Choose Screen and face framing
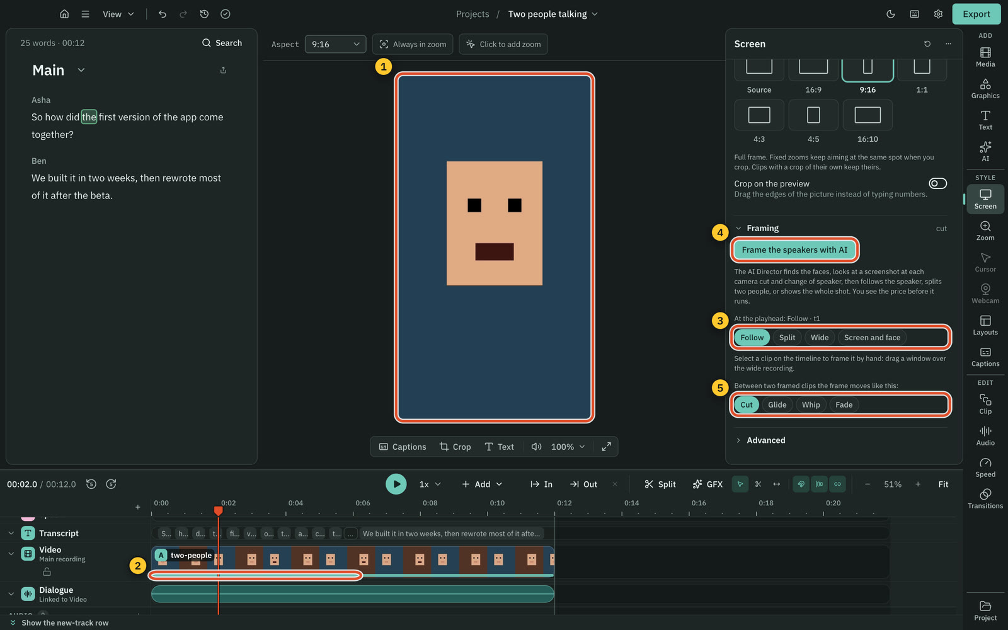The height and width of the screenshot is (630, 1008). click(872, 338)
